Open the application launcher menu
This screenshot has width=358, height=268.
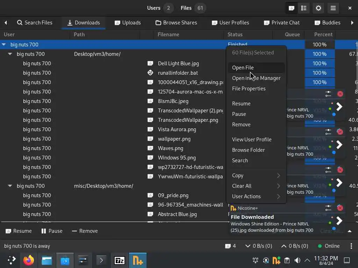tap(12, 260)
